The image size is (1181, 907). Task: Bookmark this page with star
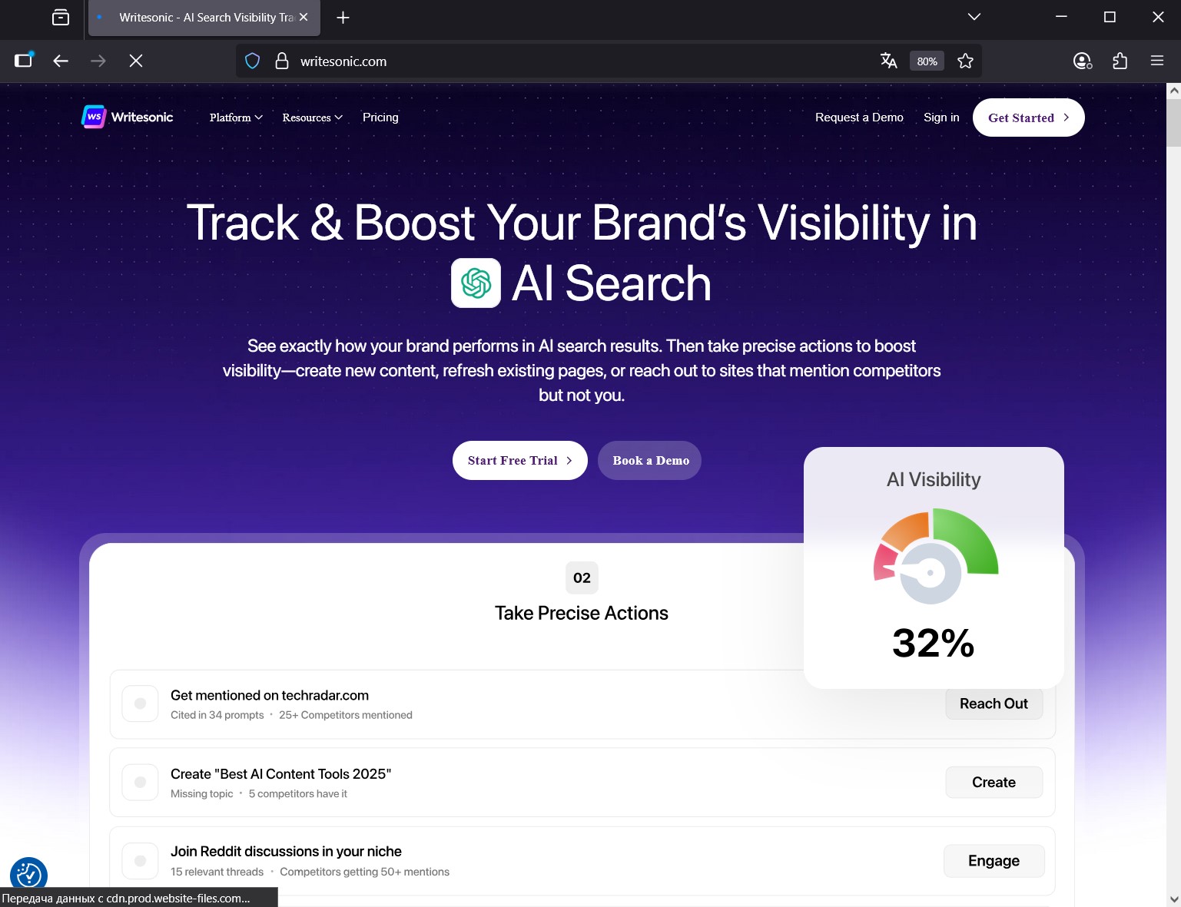(x=966, y=61)
